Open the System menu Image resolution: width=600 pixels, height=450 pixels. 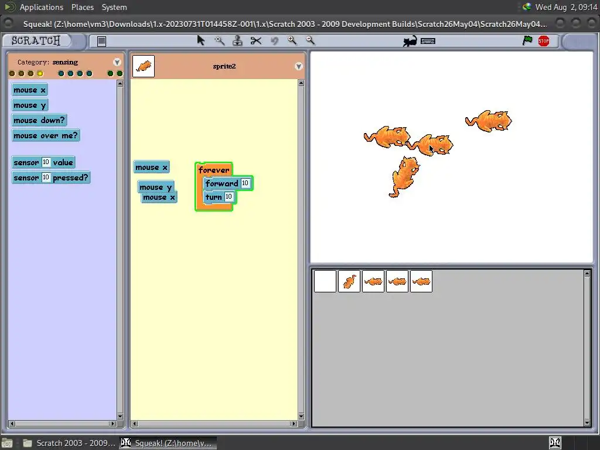pos(114,7)
